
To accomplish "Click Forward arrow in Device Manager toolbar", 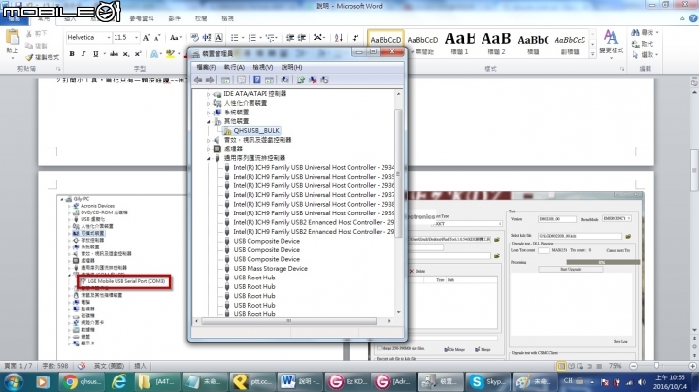I will [210, 80].
